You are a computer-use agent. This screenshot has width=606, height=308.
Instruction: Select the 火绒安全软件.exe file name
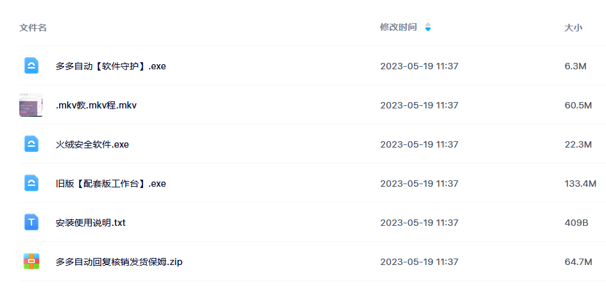[x=92, y=144]
